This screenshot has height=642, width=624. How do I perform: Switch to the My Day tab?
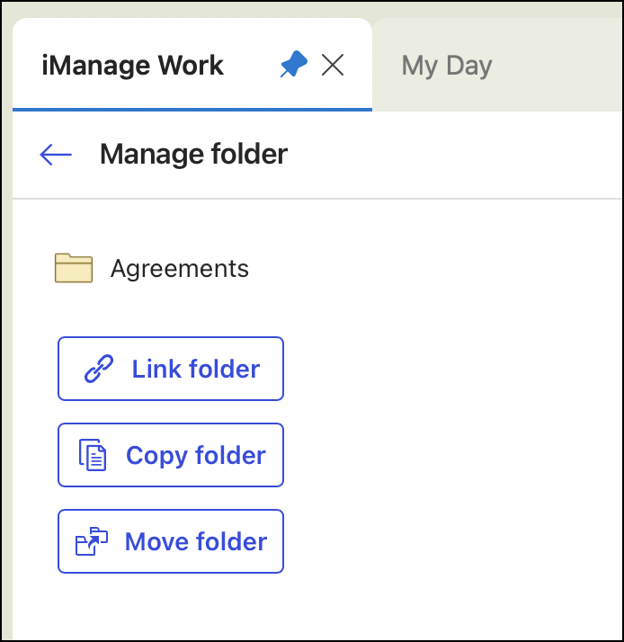[x=447, y=66]
